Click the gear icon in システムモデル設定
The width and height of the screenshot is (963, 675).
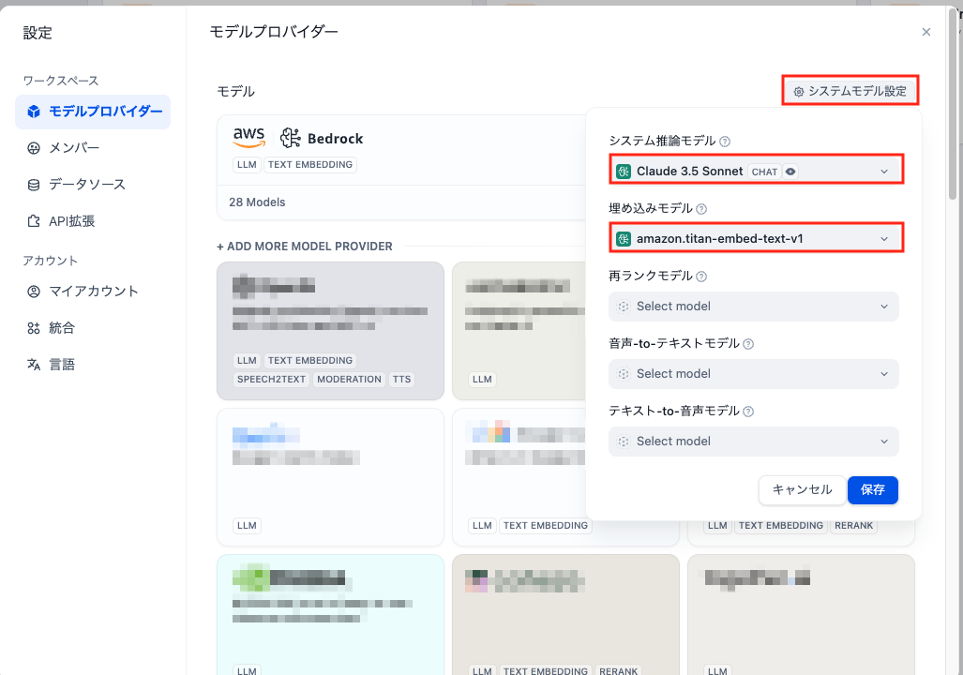pyautogui.click(x=798, y=92)
